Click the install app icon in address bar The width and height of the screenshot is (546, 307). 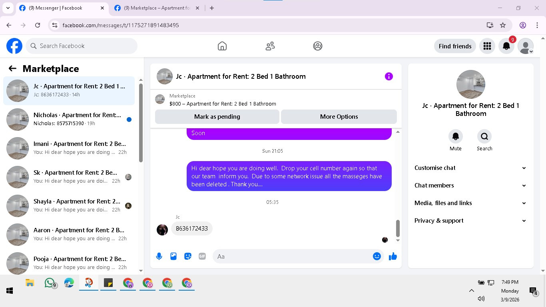tap(490, 25)
